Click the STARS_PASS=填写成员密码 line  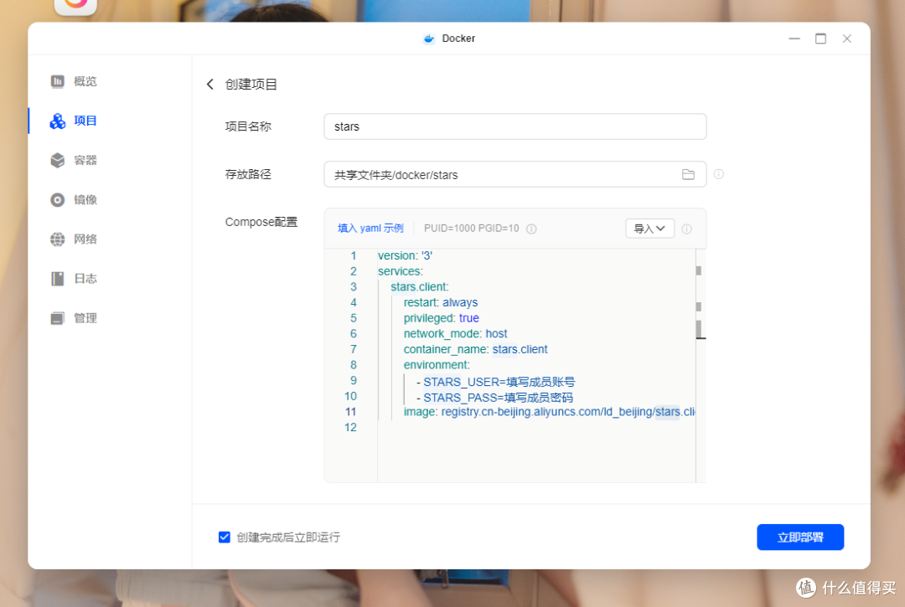[494, 397]
